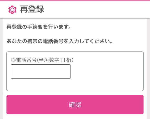The height and width of the screenshot is (119, 150).
Task: Click the gray margin on the right edge
Action: click(x=148, y=69)
